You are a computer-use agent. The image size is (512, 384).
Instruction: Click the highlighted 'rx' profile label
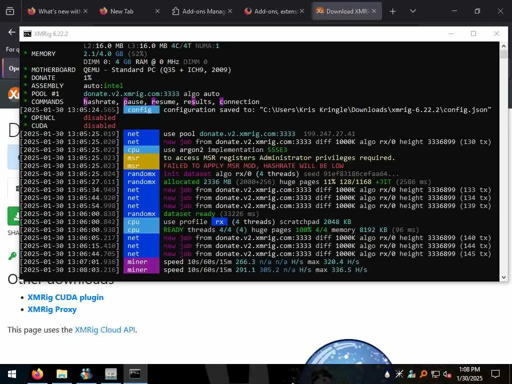(x=219, y=221)
